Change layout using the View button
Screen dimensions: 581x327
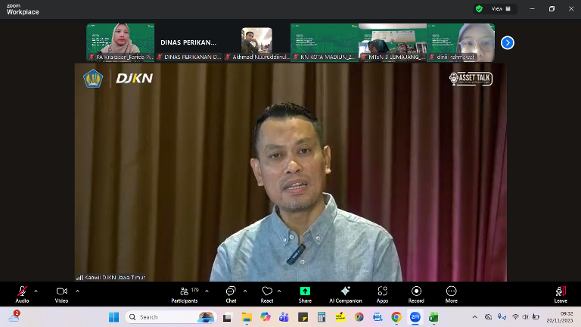pos(502,9)
